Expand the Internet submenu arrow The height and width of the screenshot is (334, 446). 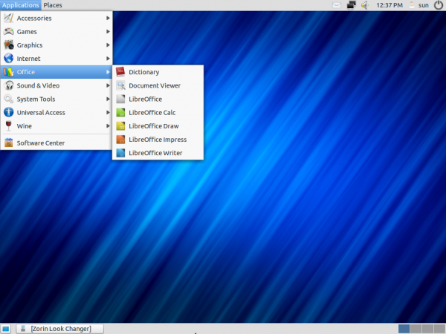pos(108,58)
